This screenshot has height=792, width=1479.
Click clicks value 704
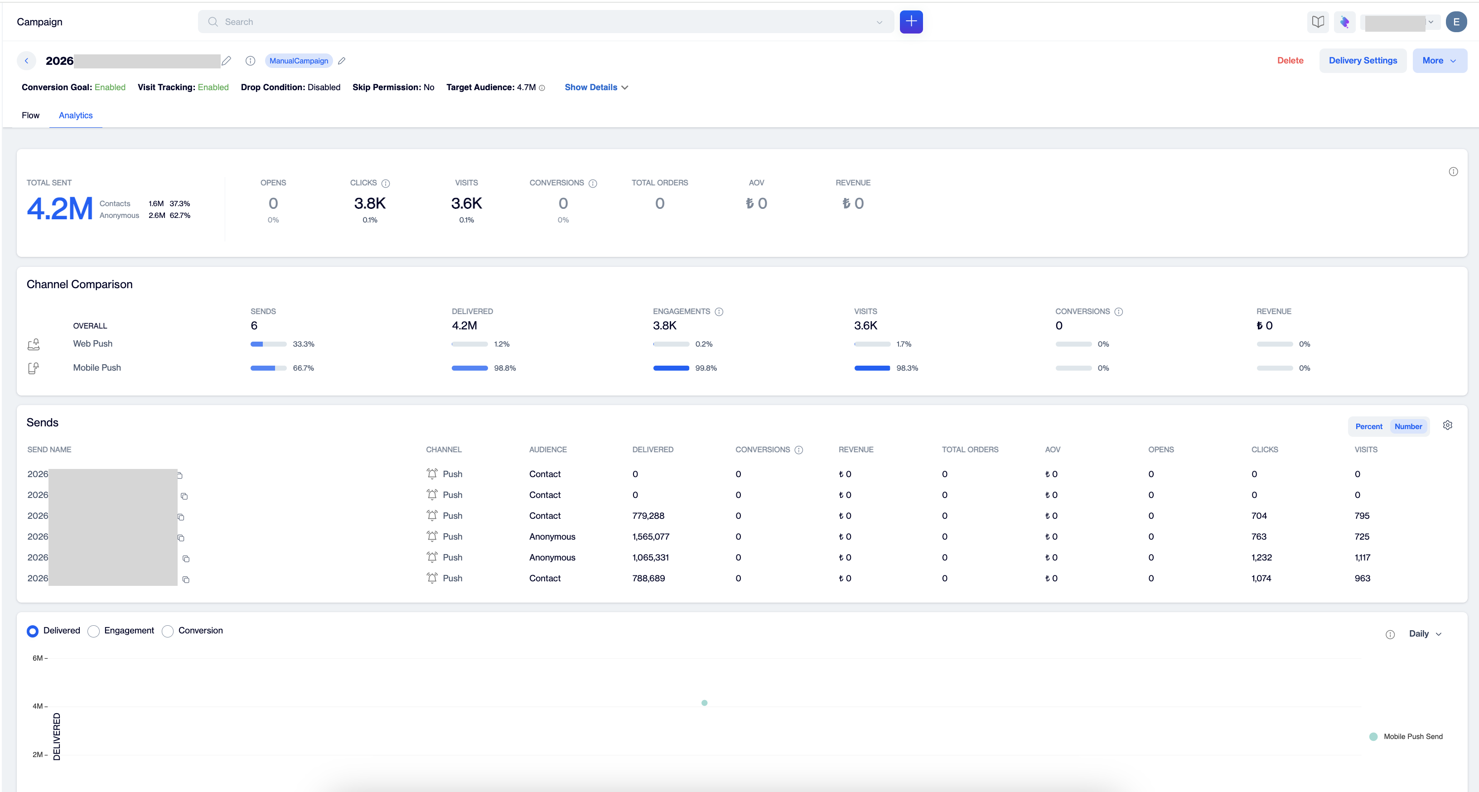[x=1259, y=516]
